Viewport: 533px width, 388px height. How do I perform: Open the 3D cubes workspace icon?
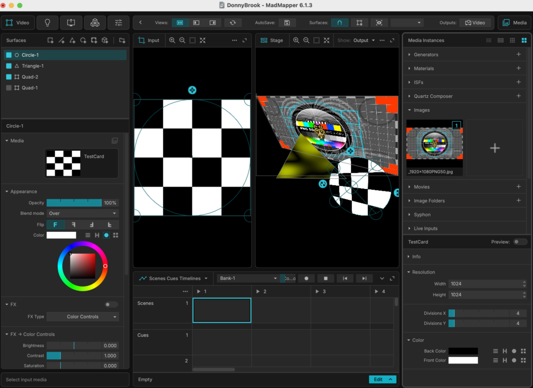pos(95,23)
